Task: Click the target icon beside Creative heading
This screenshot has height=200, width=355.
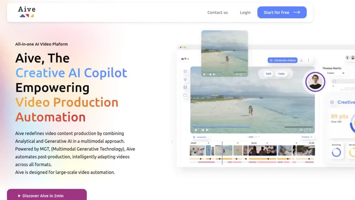Action: pos(332,102)
